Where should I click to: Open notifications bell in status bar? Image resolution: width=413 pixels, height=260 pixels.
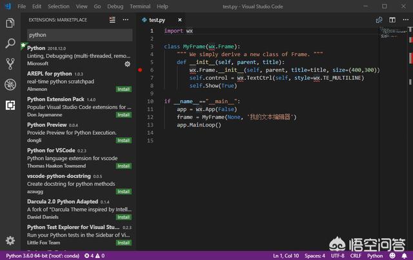pos(404,255)
